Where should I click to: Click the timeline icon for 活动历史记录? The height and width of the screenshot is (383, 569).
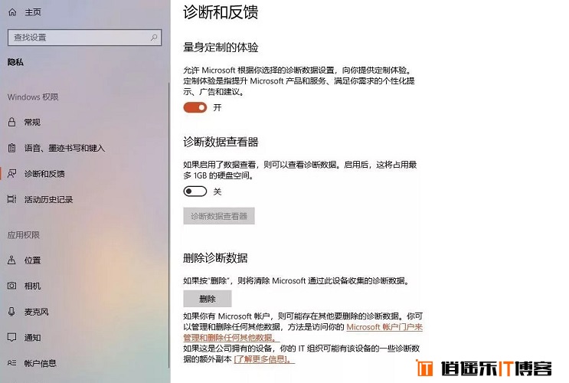coord(12,199)
